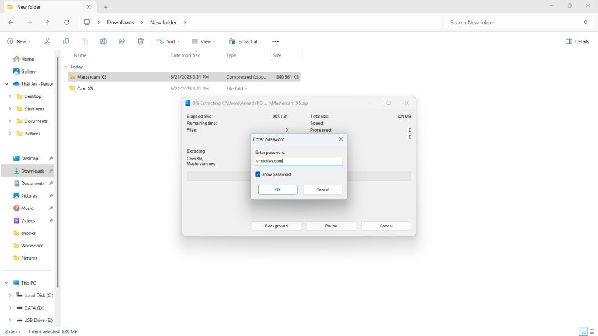The width and height of the screenshot is (598, 336).
Task: Expand the Documents folder under OneDrive
Action: coord(10,121)
